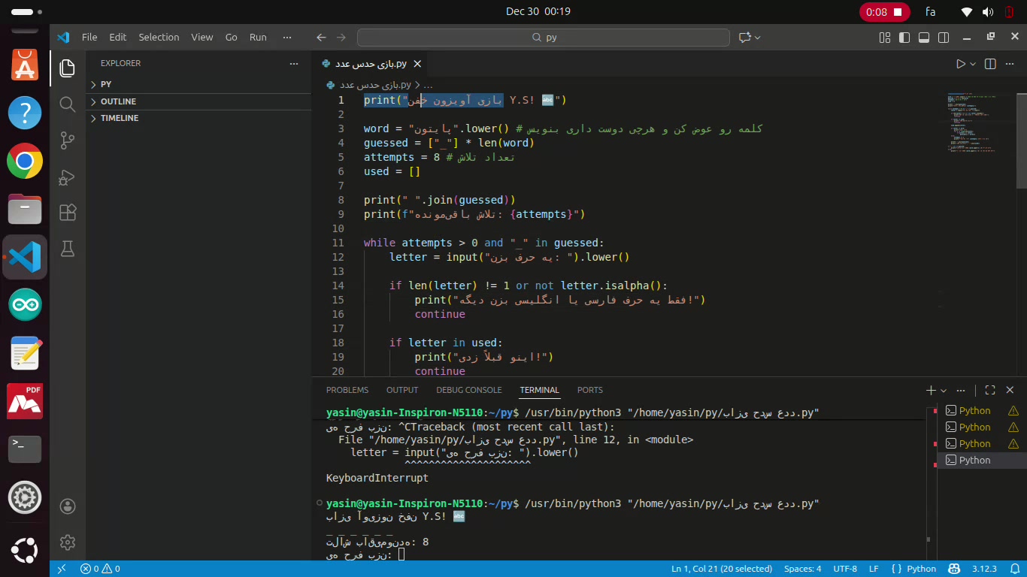Click the Run Python File play button
The image size is (1027, 577).
960,64
